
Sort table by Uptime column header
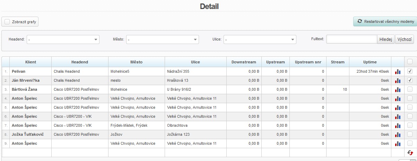pyautogui.click(x=370, y=62)
